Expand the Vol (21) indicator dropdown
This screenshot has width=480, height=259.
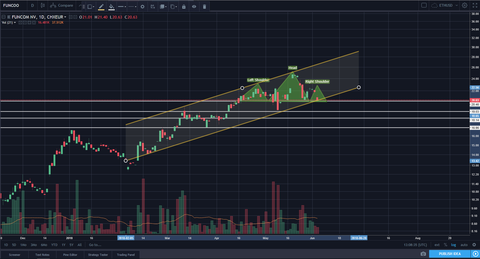(15, 23)
